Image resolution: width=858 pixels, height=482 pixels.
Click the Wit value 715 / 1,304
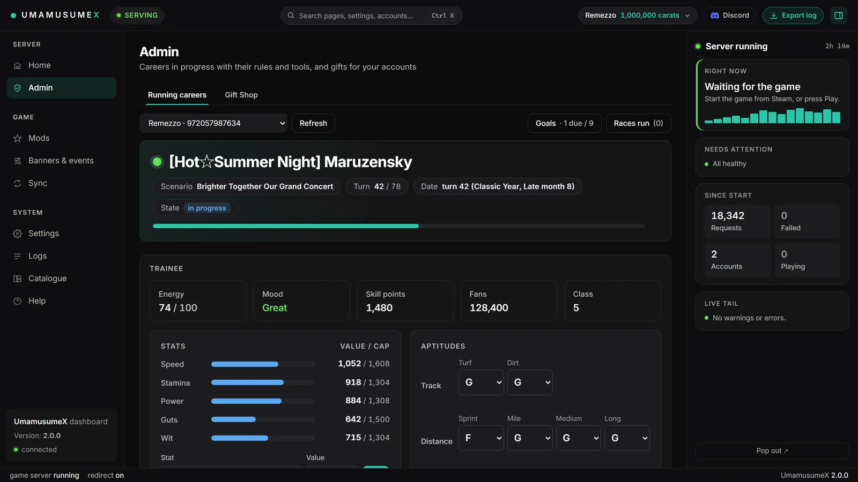pyautogui.click(x=367, y=438)
